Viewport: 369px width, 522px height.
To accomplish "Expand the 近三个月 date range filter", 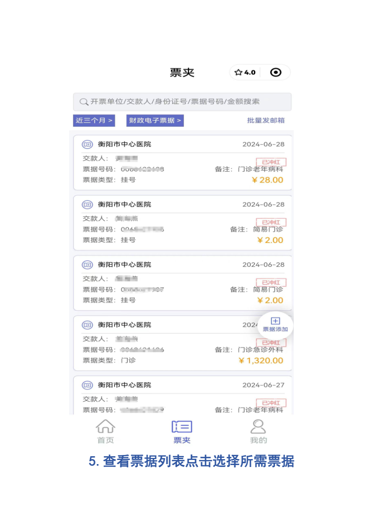I will pos(94,121).
